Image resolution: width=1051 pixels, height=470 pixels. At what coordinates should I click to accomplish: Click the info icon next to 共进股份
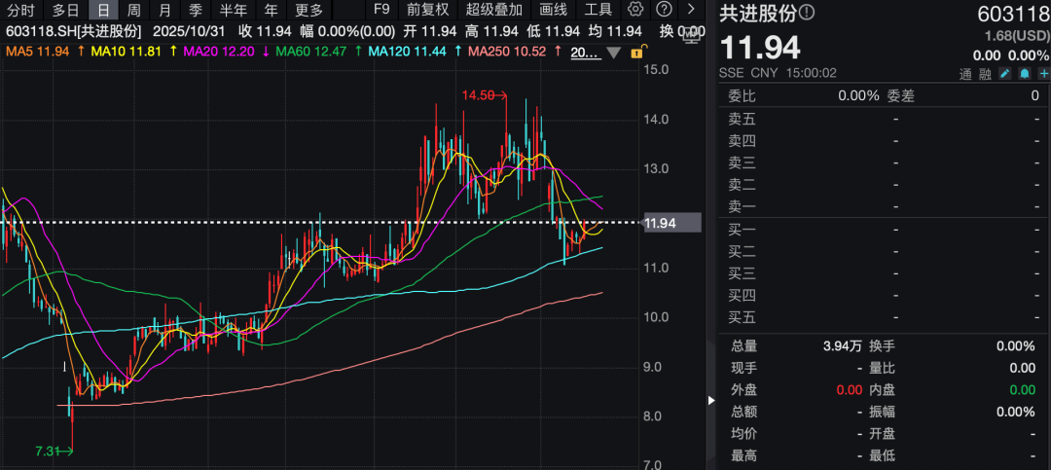tap(807, 14)
